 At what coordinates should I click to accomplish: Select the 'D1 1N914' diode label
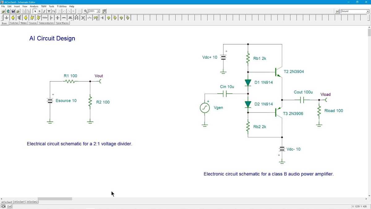(264, 83)
